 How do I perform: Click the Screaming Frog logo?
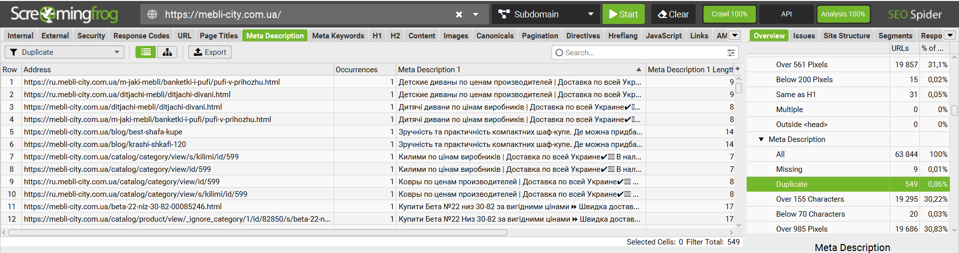64,14
